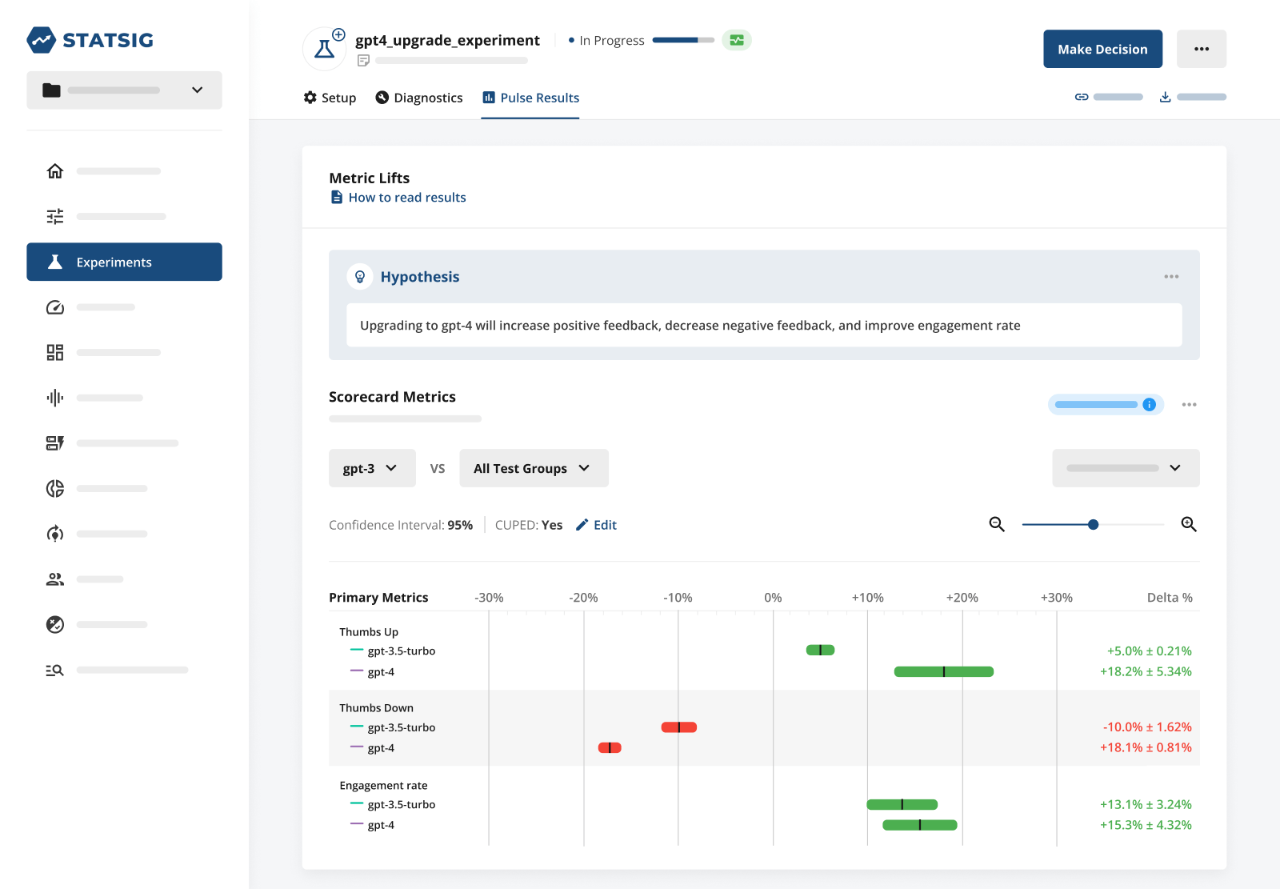Click the Make Decision button
The width and height of the screenshot is (1280, 889).
[1102, 49]
